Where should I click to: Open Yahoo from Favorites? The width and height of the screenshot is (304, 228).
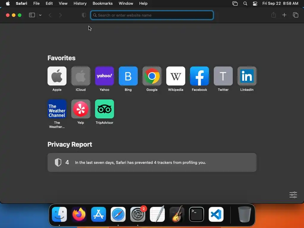click(104, 76)
